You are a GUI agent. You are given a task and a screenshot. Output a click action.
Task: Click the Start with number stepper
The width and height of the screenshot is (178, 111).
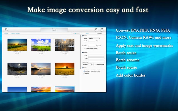93,64
